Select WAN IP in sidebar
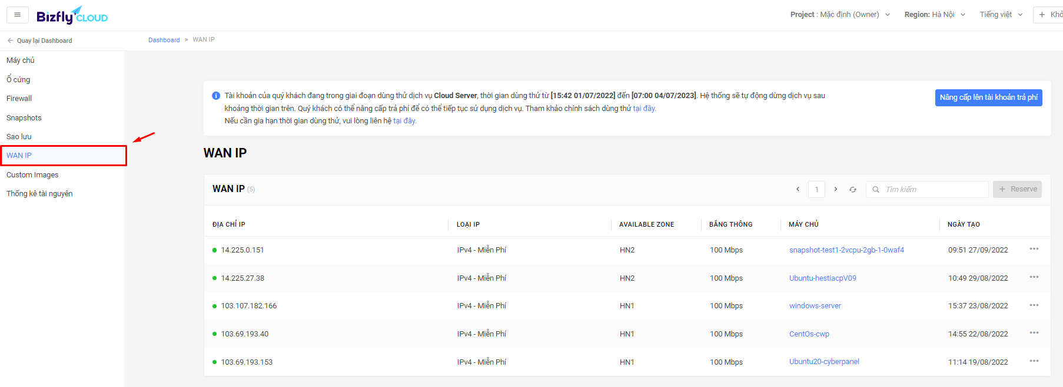This screenshot has height=387, width=1063. [63, 156]
